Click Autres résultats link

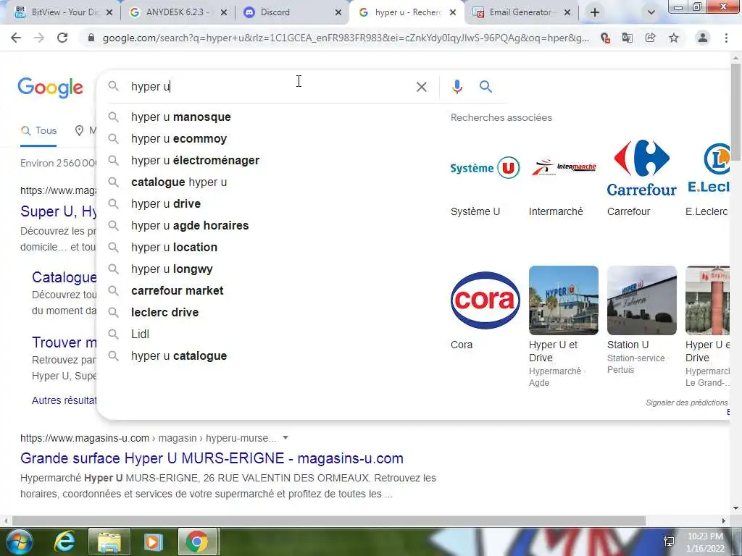pos(64,400)
